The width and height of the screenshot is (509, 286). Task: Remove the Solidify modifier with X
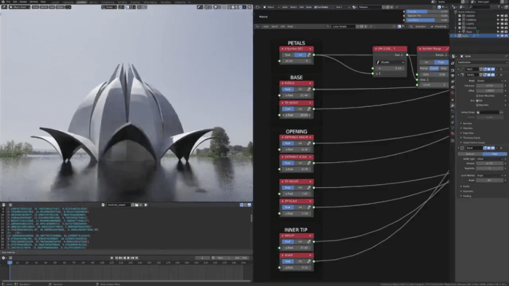click(501, 75)
